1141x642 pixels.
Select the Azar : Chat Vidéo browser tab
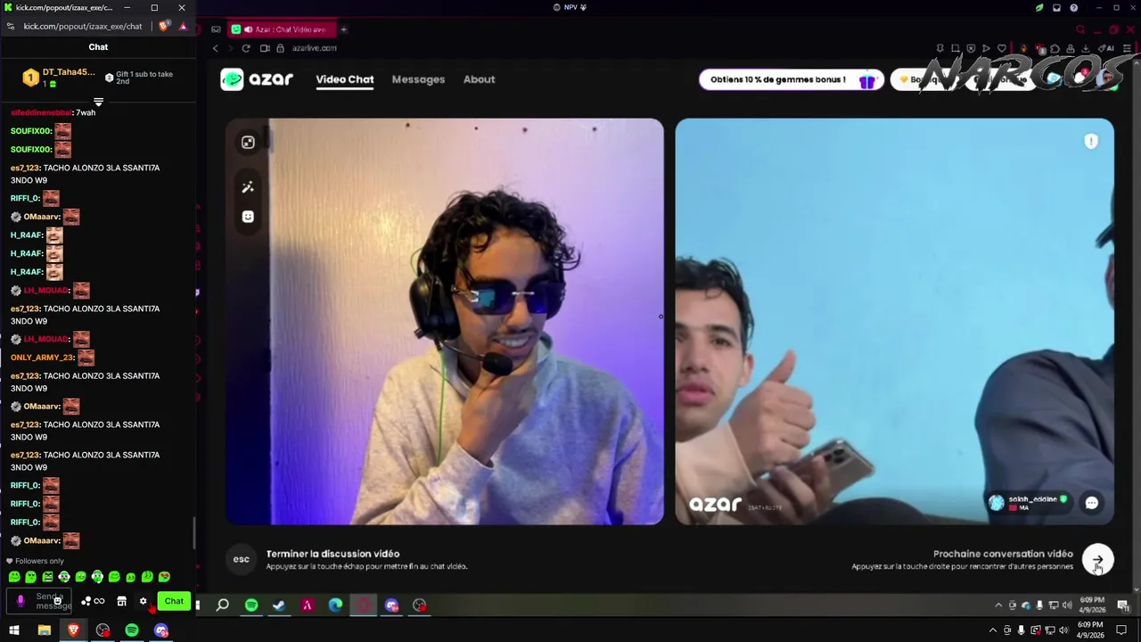click(x=281, y=29)
